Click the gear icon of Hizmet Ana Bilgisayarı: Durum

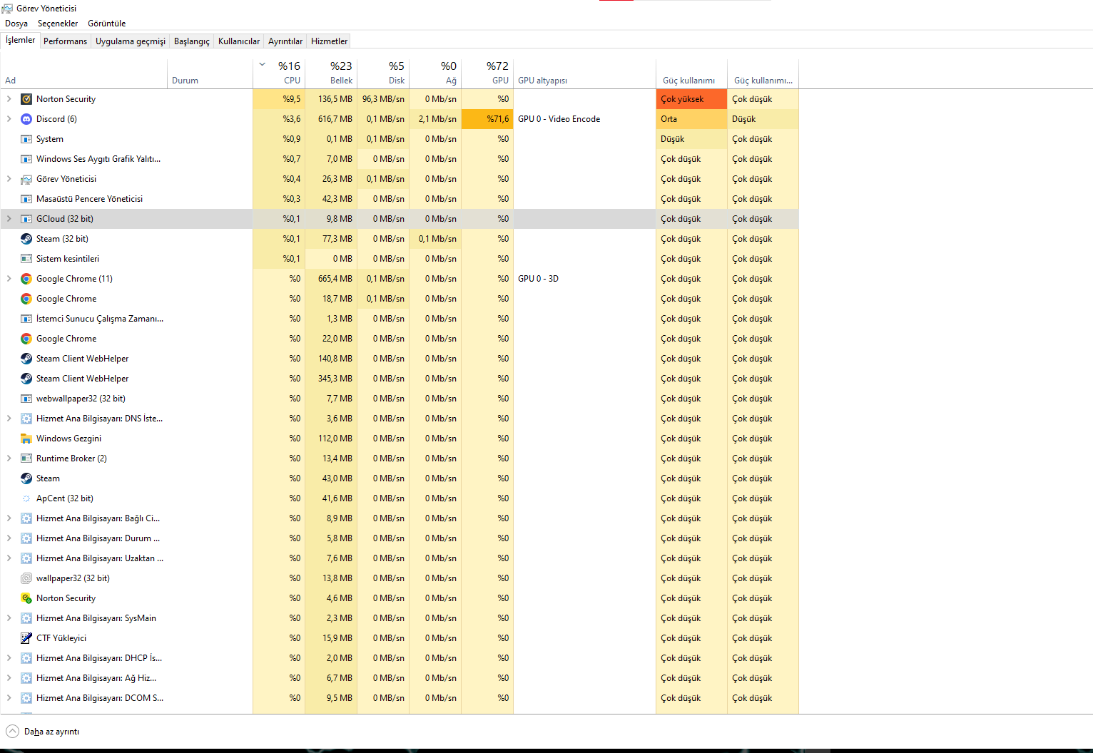pos(26,538)
